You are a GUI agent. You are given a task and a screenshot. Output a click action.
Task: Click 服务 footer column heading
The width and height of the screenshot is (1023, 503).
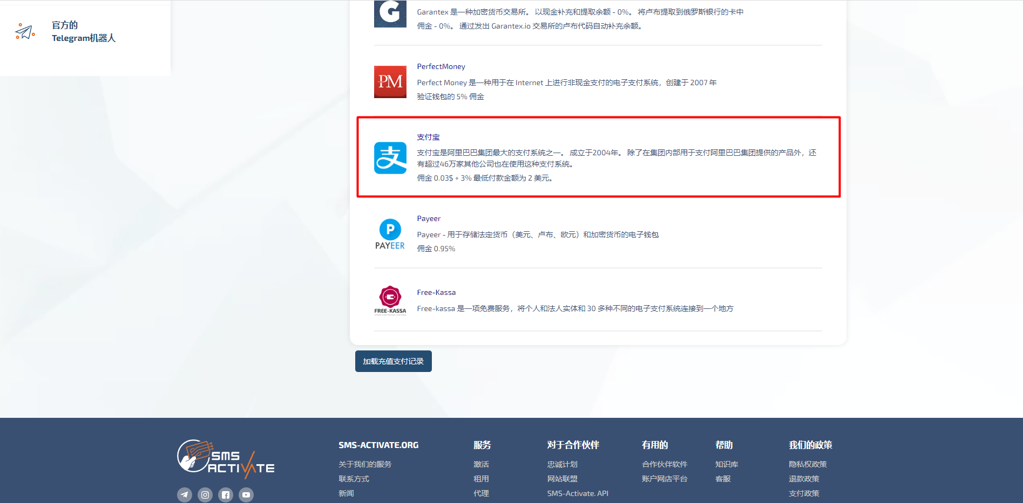pyautogui.click(x=482, y=445)
